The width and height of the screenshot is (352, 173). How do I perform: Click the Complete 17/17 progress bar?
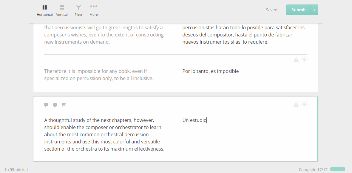pyautogui.click(x=338, y=169)
